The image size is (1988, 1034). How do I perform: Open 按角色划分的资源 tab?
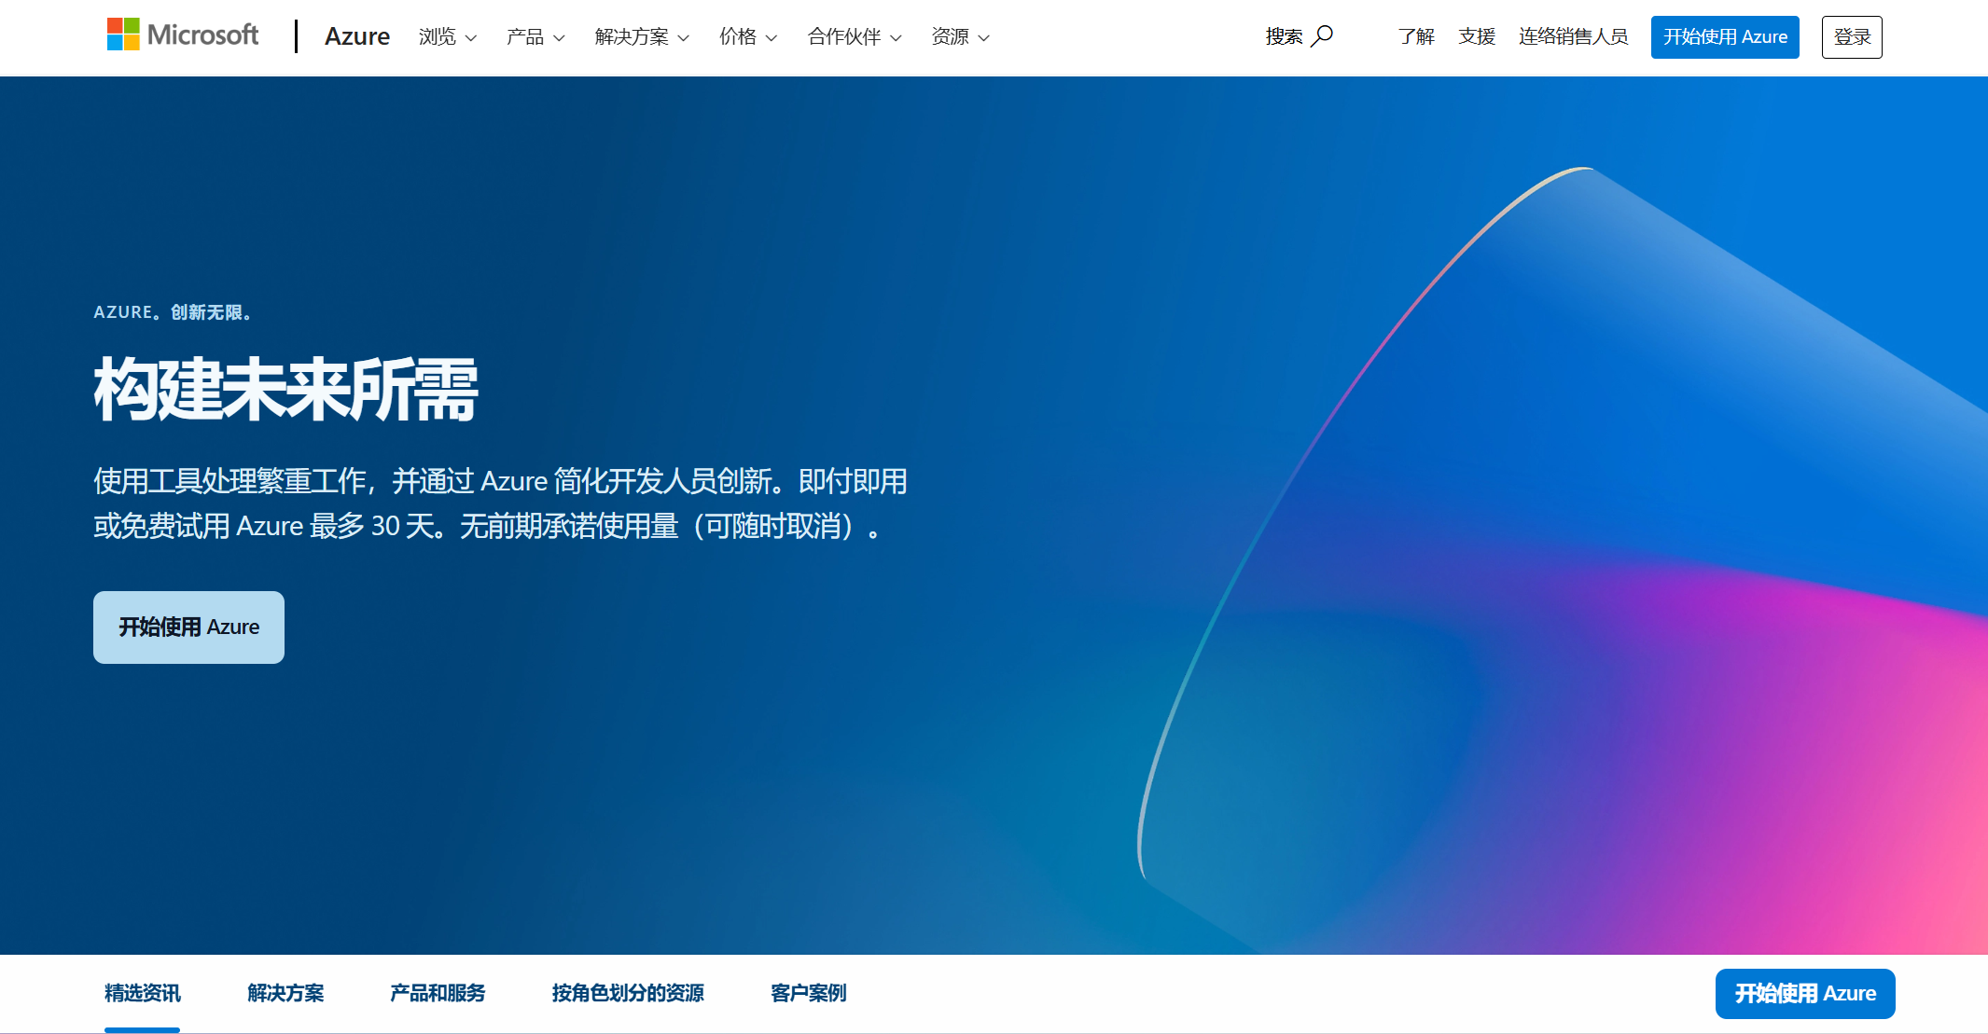tap(627, 993)
